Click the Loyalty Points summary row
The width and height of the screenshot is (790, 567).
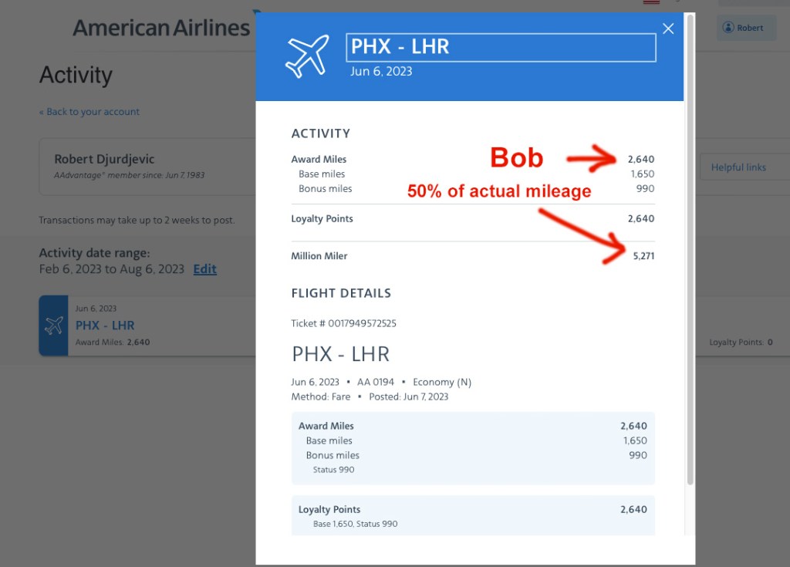tap(472, 219)
